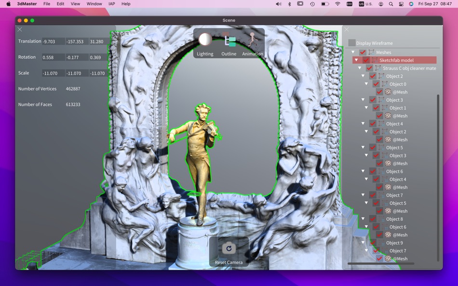The image size is (458, 286).
Task: Click the node icon beside Object 1
Action: point(385,108)
